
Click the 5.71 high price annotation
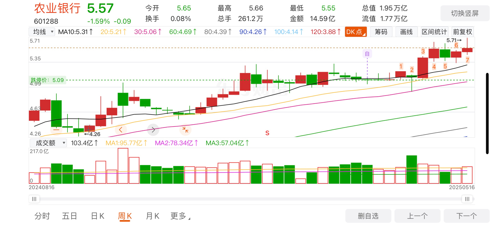click(x=454, y=40)
